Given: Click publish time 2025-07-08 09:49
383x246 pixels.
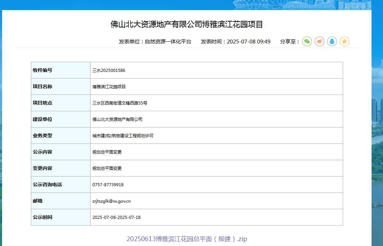Looking at the screenshot, I should coord(249,42).
